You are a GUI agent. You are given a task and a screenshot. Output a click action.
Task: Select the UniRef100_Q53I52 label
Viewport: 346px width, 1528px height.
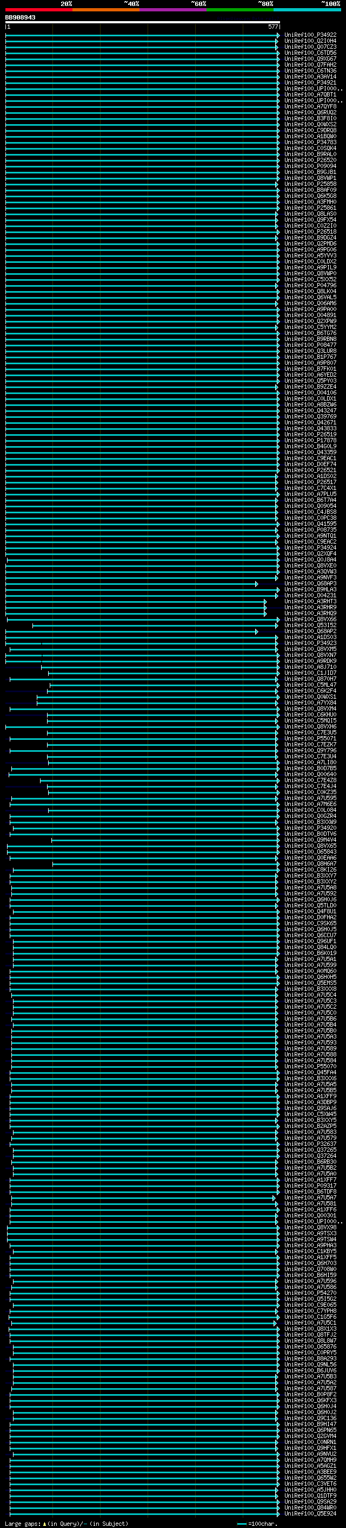click(310, 625)
